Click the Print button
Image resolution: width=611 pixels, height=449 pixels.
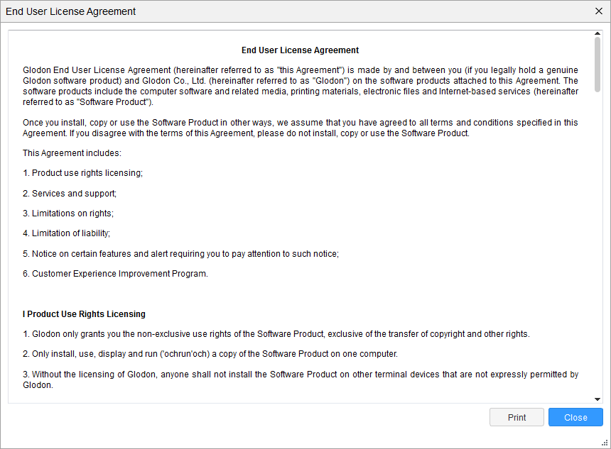click(x=517, y=417)
